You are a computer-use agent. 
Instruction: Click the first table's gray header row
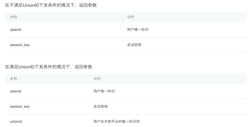point(126,17)
